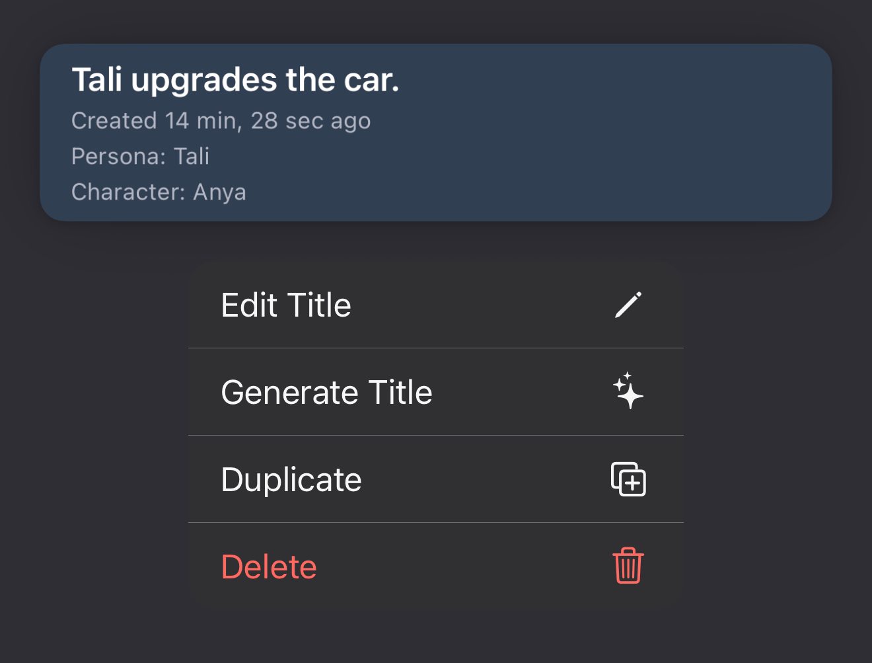Image resolution: width=872 pixels, height=663 pixels.
Task: Pick the Duplicate option in the menu
Action: pyautogui.click(x=436, y=479)
